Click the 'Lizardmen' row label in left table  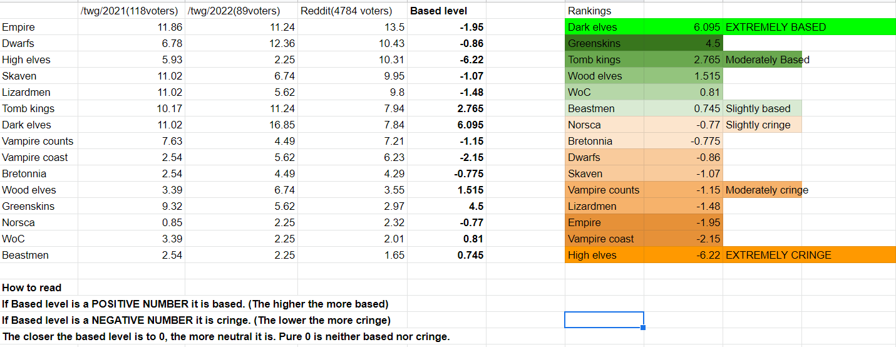(39, 93)
